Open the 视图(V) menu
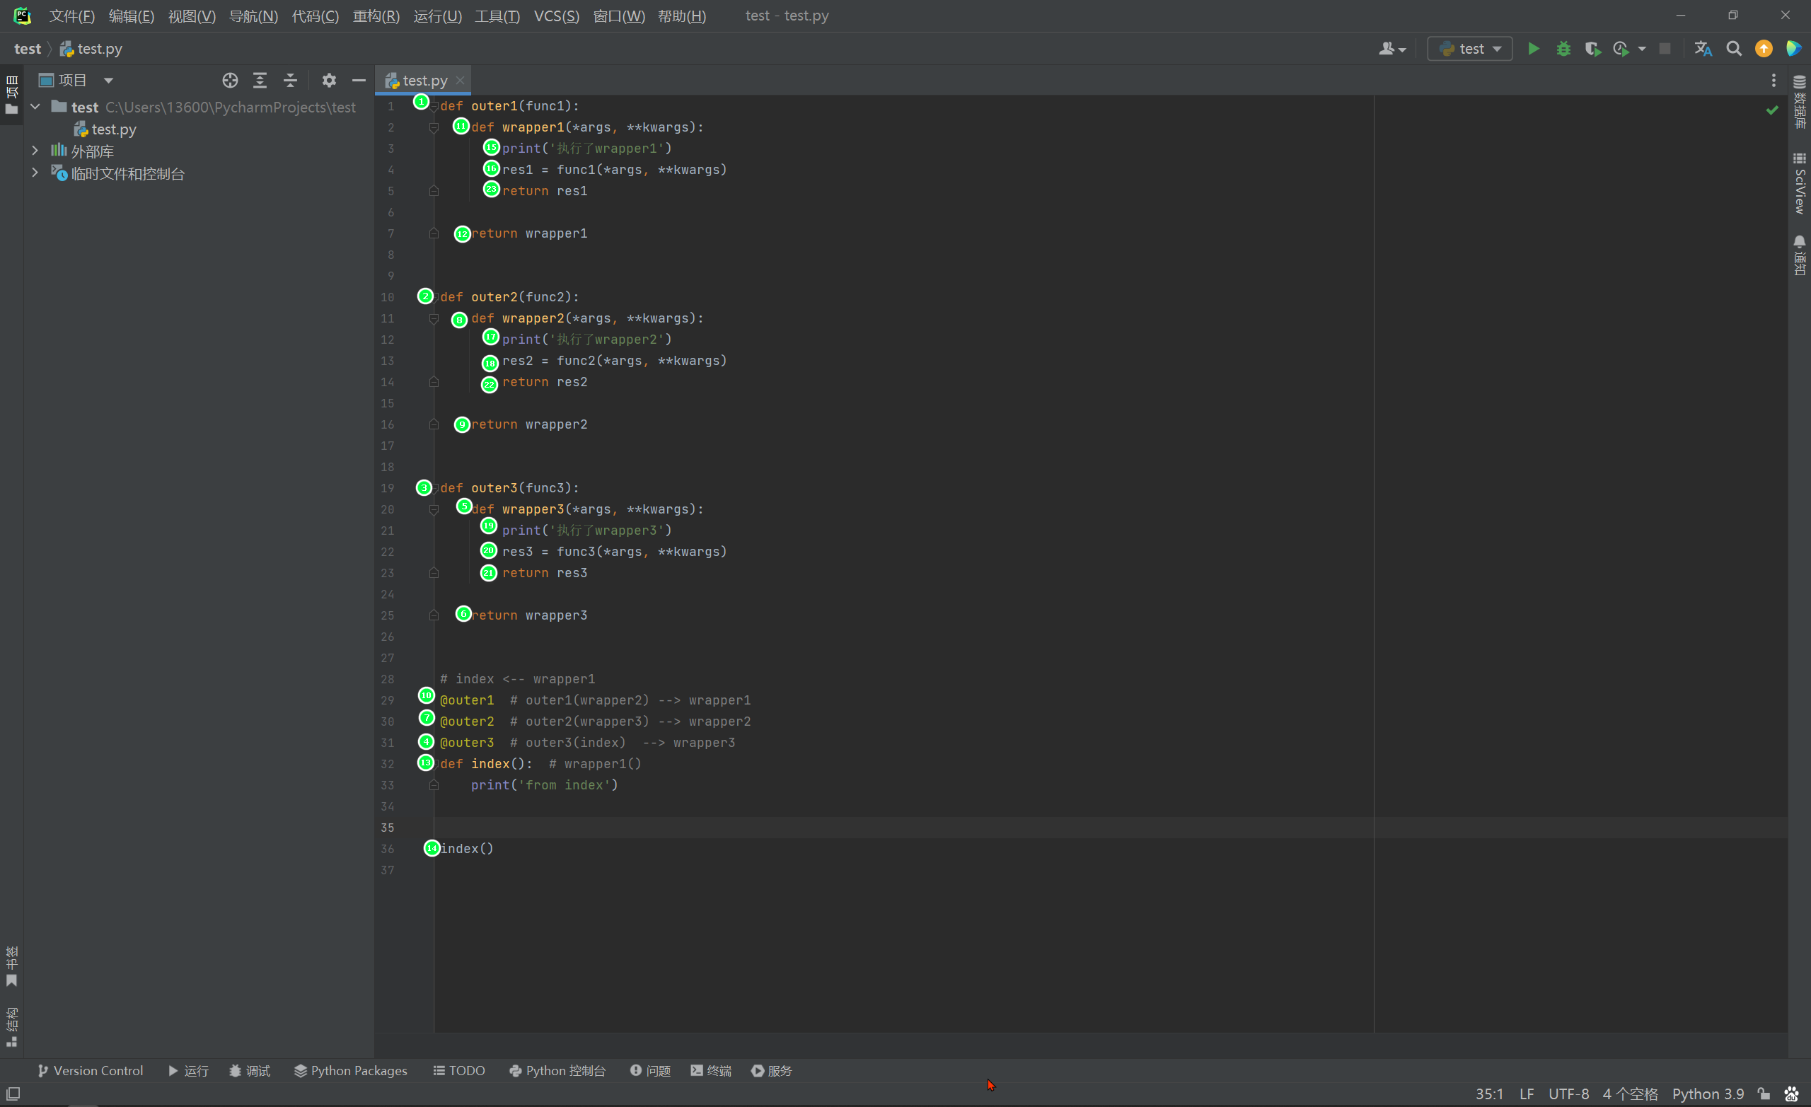1811x1107 pixels. tap(192, 16)
